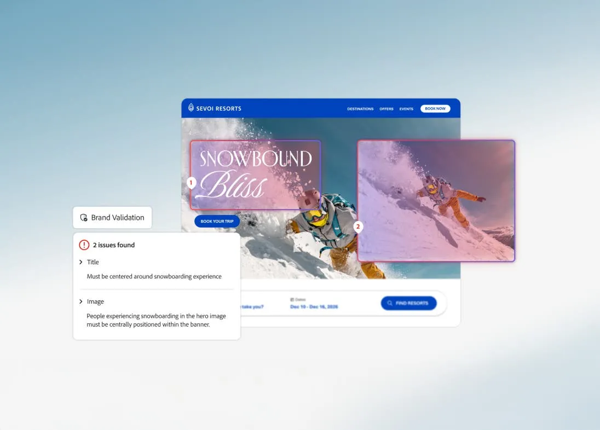Image resolution: width=600 pixels, height=430 pixels.
Task: Go to the Events navigation item
Action: coord(406,109)
